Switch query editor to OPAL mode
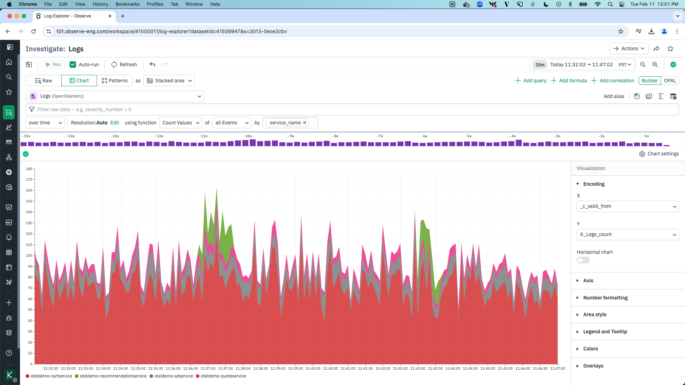The image size is (685, 385). (x=670, y=81)
